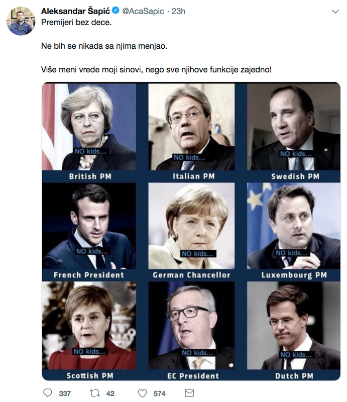Image resolution: width=347 pixels, height=402 pixels.
Task: Open the tweet options chevron menu
Action: [x=335, y=11]
